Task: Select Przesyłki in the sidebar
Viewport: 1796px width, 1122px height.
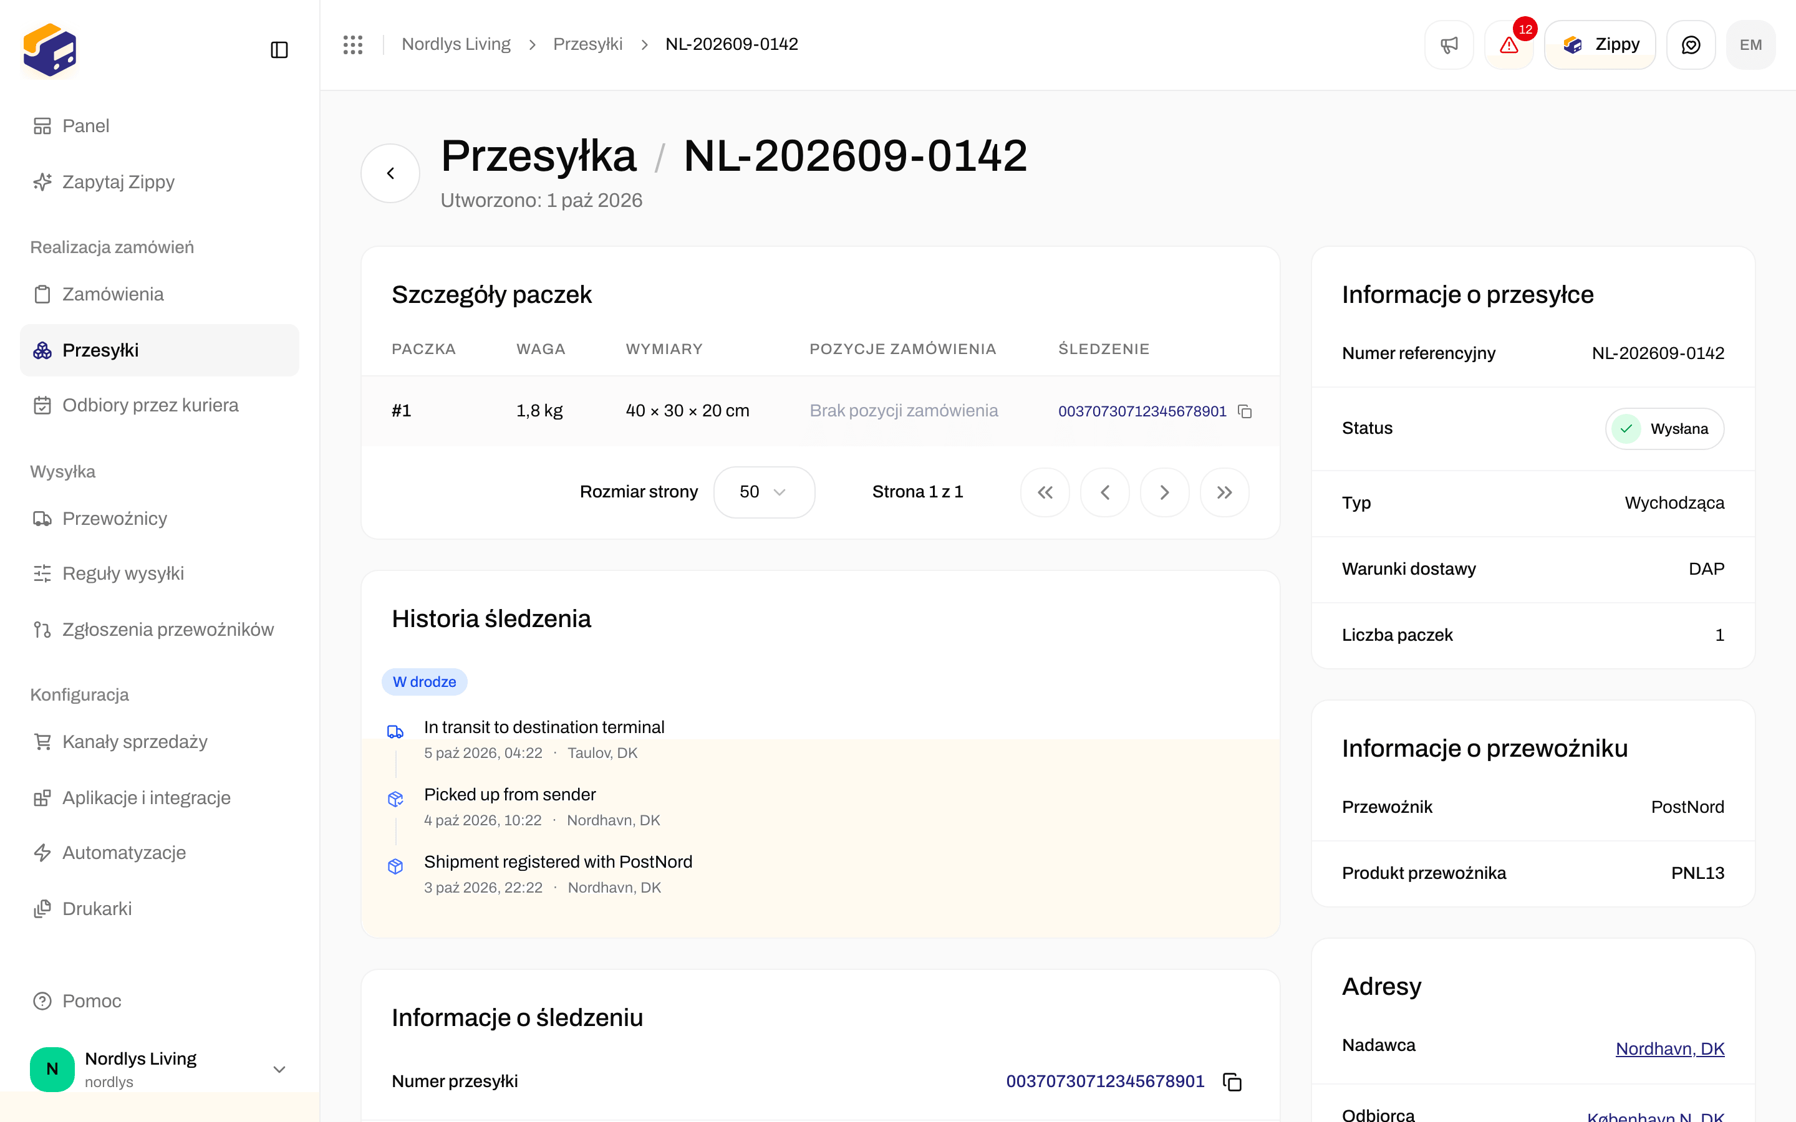Action: click(160, 350)
